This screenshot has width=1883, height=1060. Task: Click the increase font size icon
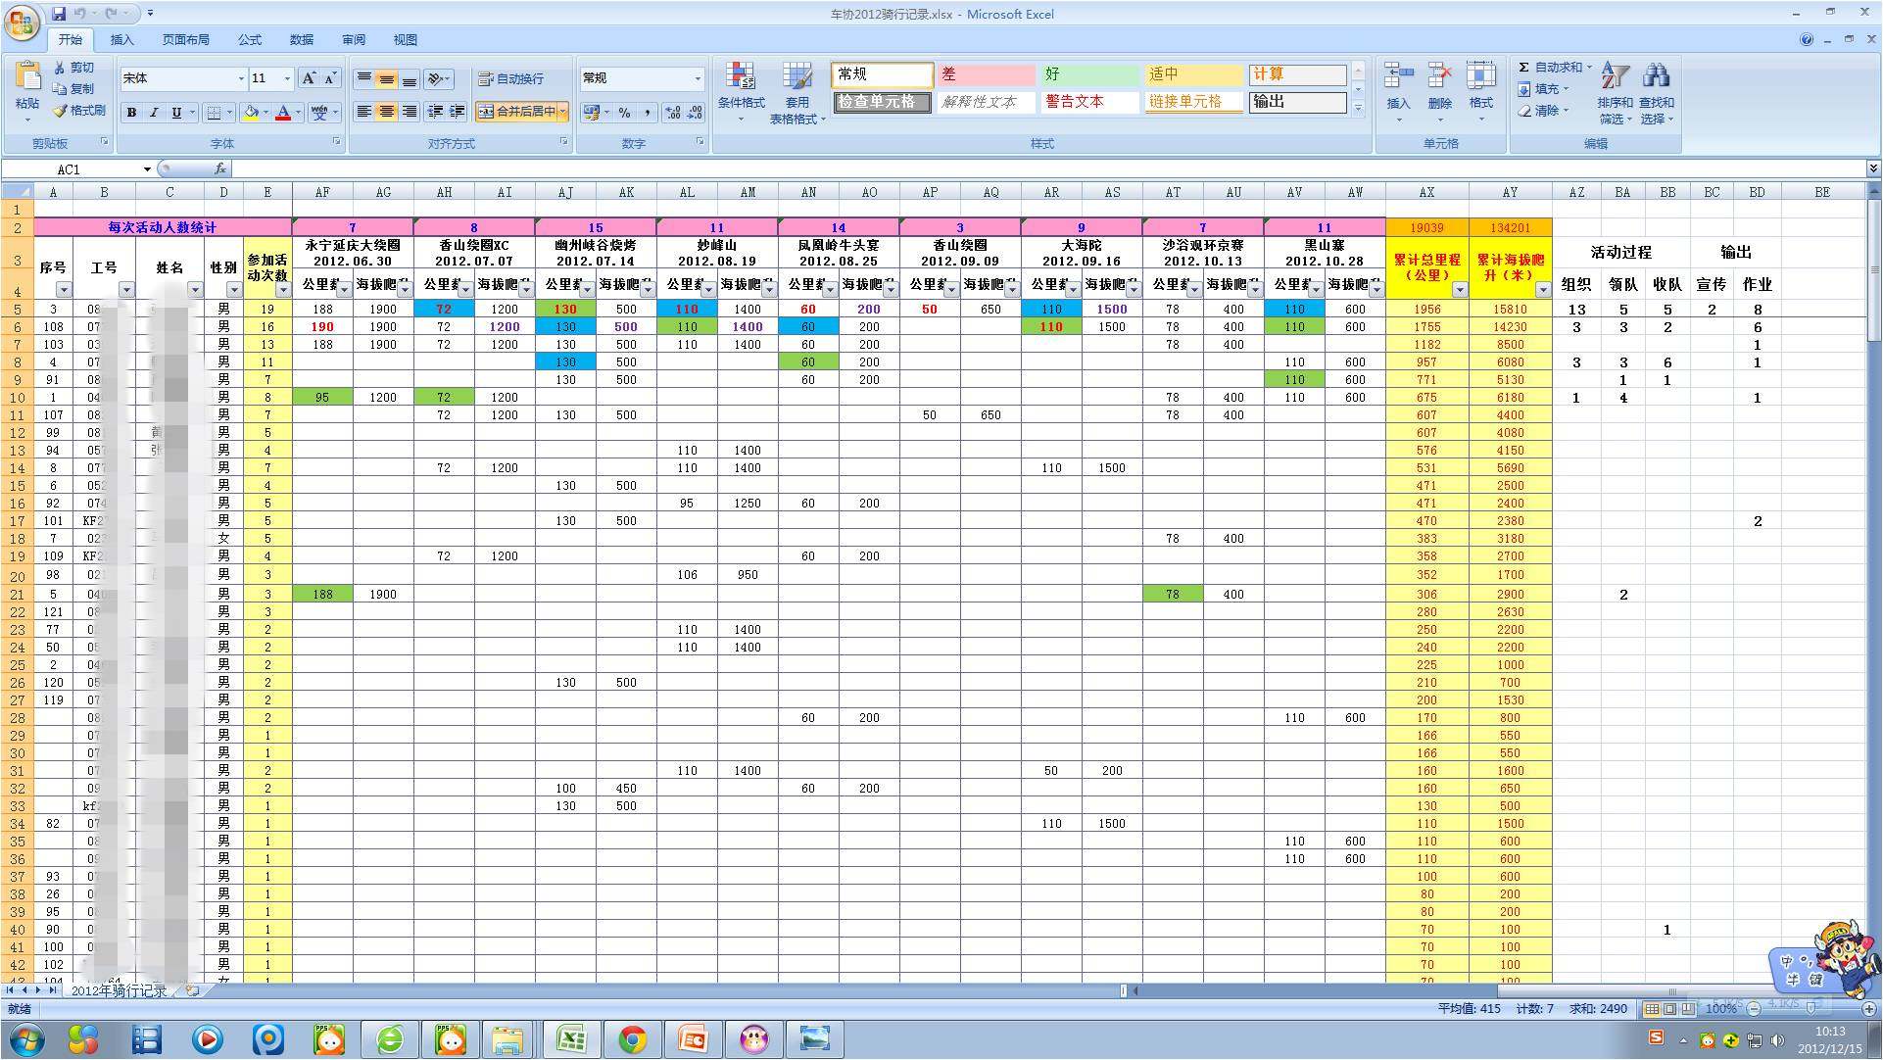coord(310,78)
